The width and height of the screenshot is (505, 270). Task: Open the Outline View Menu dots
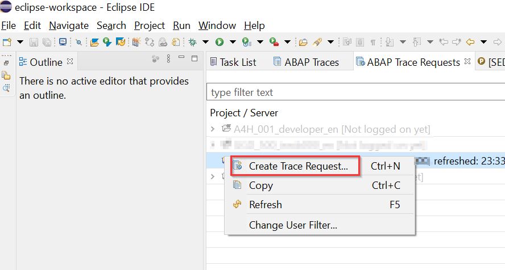click(168, 58)
